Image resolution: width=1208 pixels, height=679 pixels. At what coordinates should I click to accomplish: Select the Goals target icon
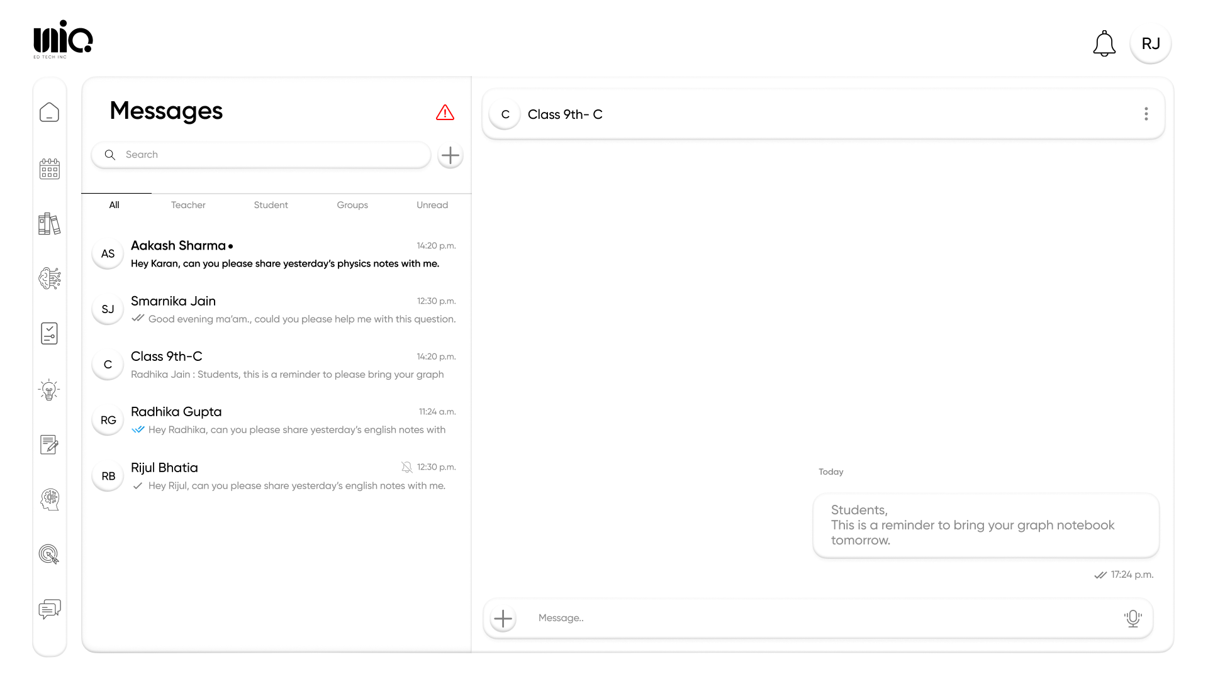(49, 555)
